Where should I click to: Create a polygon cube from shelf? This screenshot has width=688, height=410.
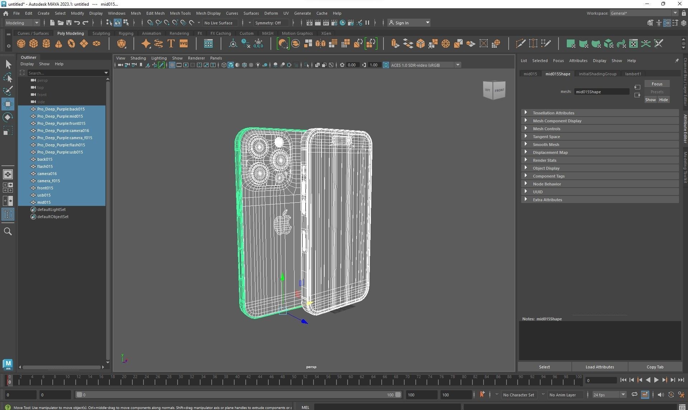click(34, 44)
